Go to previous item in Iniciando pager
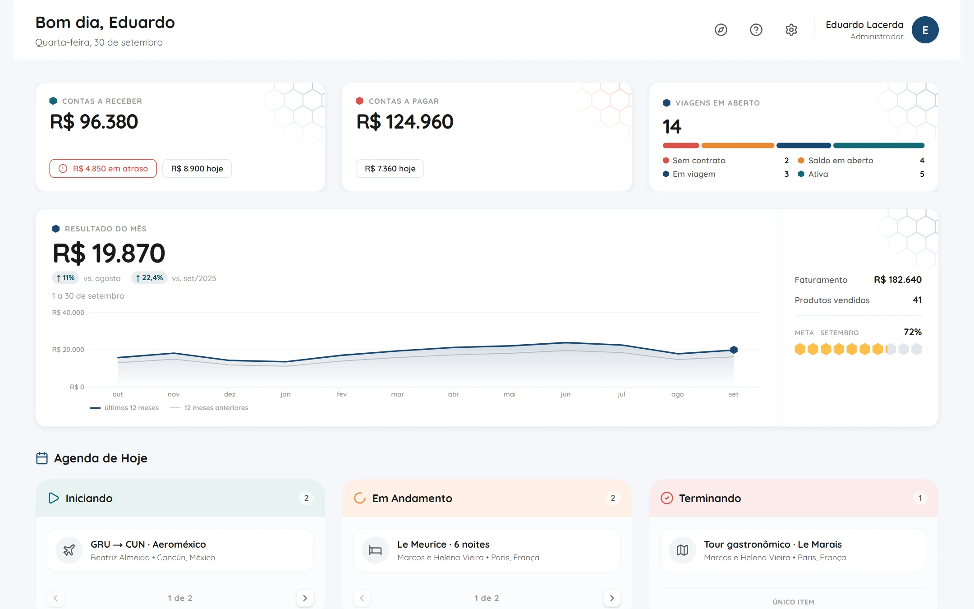The image size is (974, 609). 55,598
